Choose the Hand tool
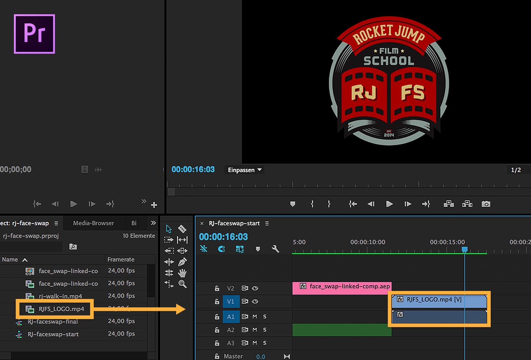Image resolution: width=531 pixels, height=360 pixels. (182, 273)
